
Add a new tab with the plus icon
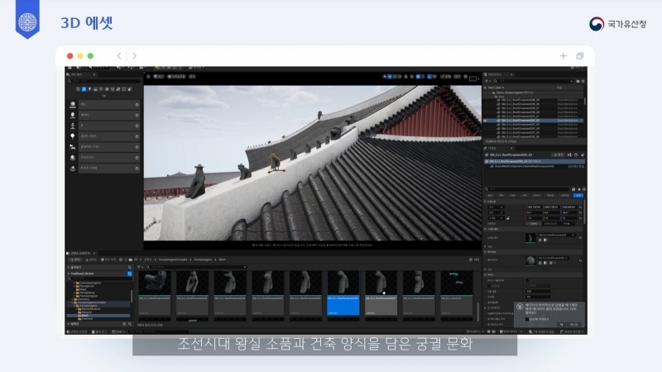click(x=564, y=55)
